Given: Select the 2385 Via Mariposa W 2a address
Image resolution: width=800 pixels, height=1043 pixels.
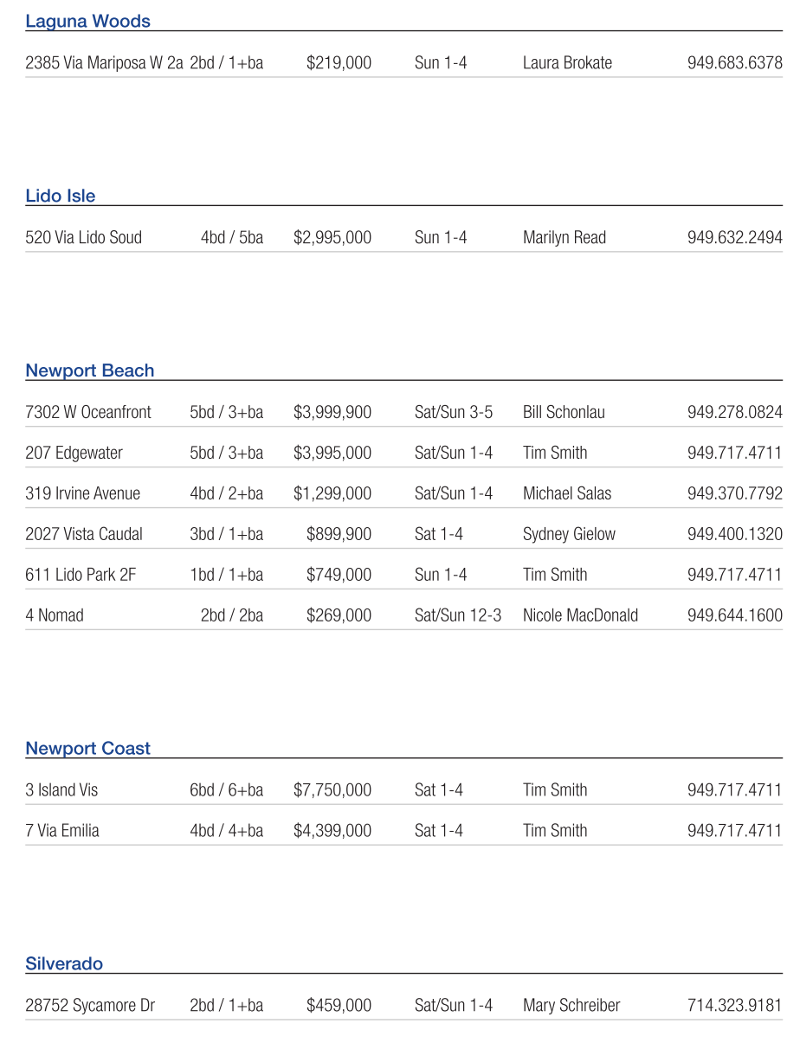Looking at the screenshot, I should point(104,63).
